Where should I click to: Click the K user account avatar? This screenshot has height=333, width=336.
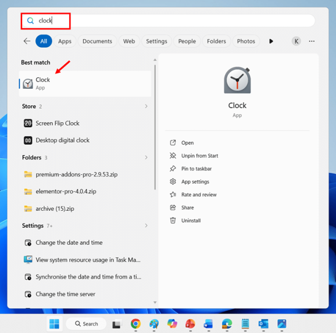(296, 41)
